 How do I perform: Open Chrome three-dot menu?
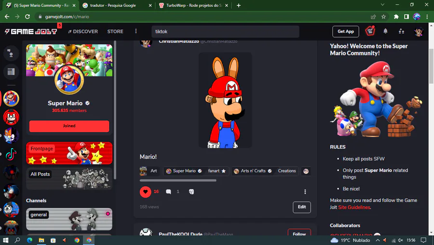[427, 16]
